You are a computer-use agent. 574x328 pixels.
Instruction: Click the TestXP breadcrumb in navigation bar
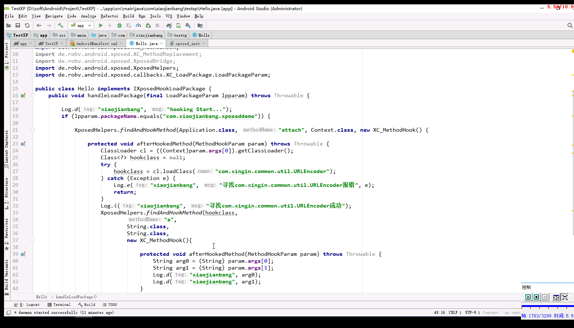[17, 35]
